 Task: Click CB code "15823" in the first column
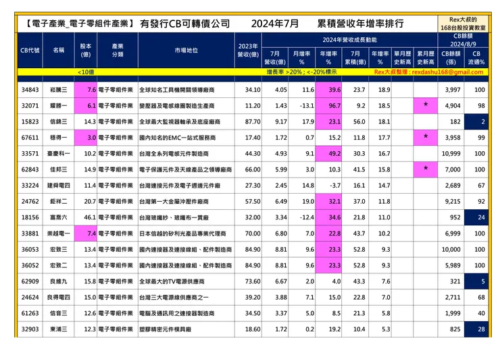[x=30, y=121]
